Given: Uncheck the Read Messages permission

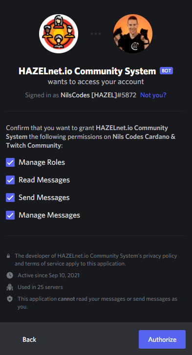Looking at the screenshot, I should [10, 180].
